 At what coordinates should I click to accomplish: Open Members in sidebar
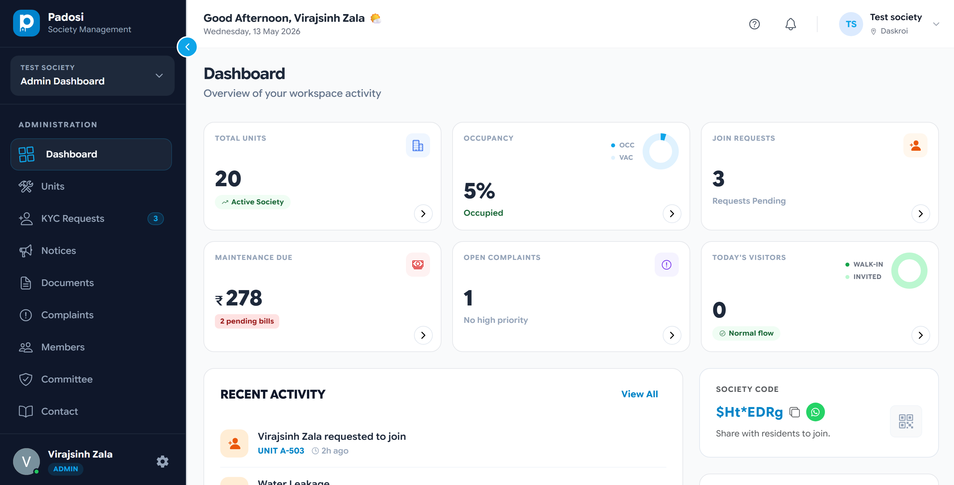[91, 347]
